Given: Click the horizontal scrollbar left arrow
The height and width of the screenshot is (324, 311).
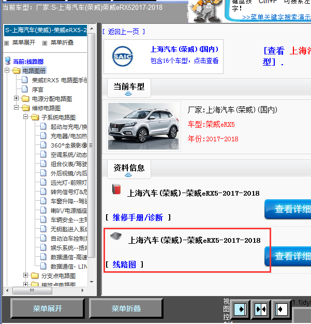Looking at the screenshot, I should tap(7, 290).
